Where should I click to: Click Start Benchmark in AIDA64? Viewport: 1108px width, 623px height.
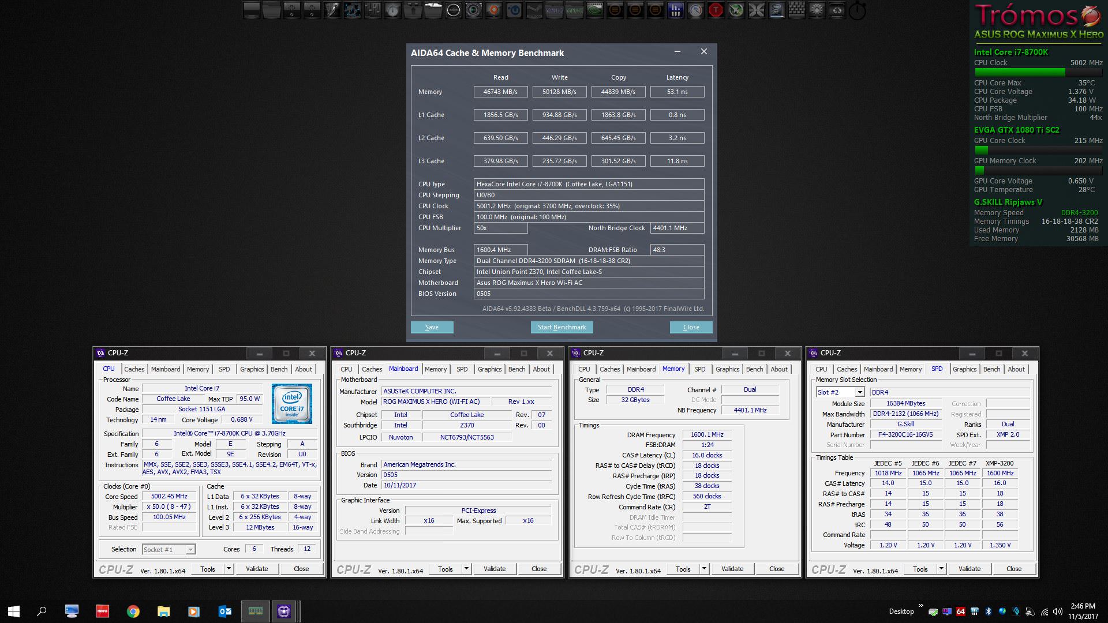click(x=562, y=327)
